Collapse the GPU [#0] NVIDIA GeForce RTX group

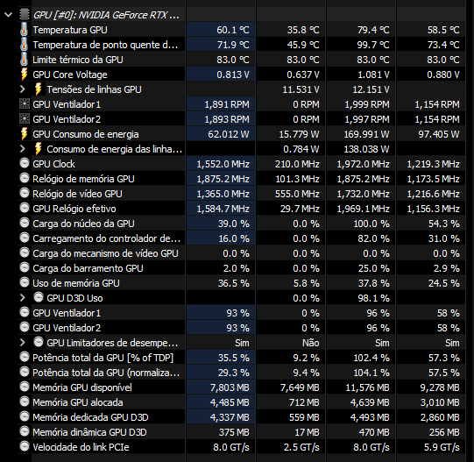click(8, 15)
